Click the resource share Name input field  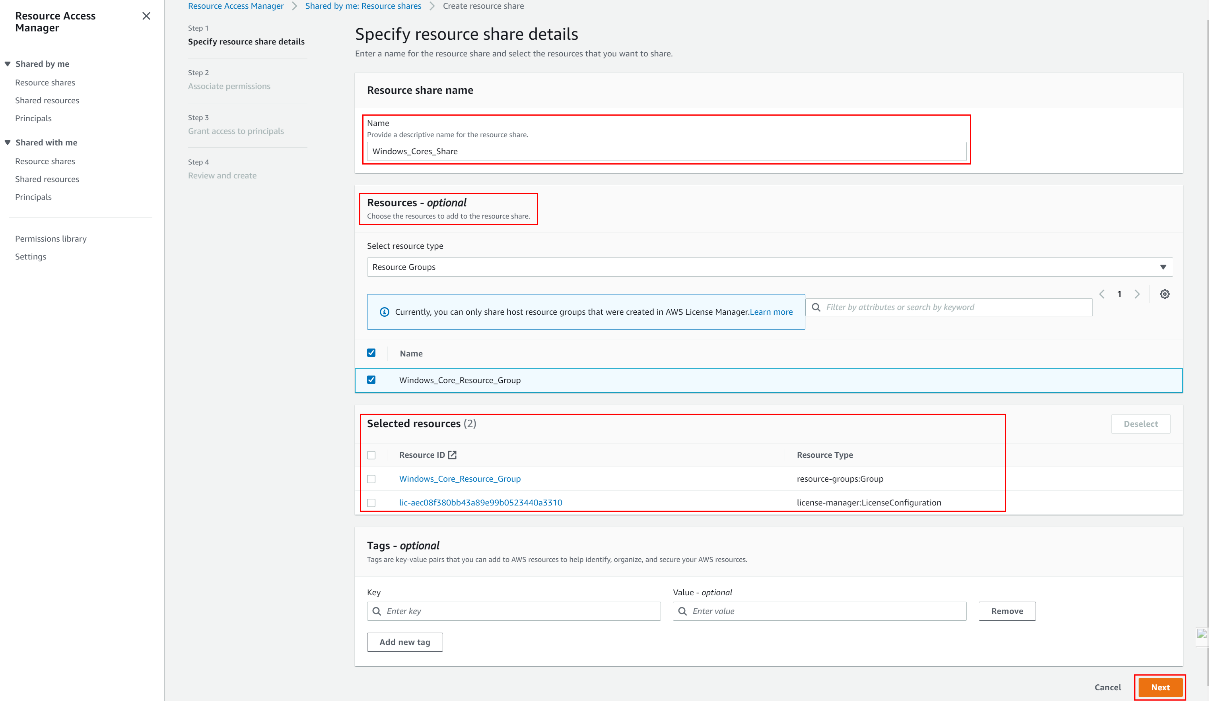point(667,151)
